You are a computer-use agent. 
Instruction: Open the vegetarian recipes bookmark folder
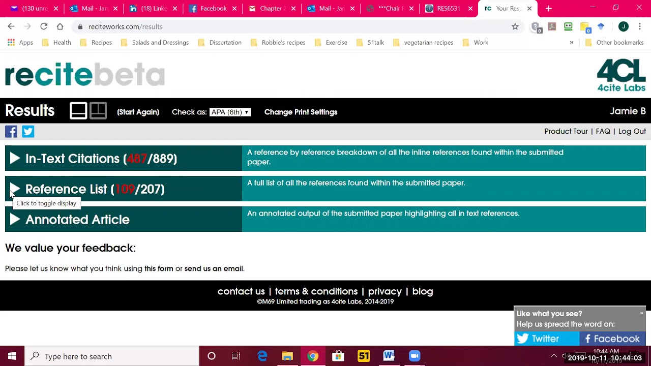423,43
